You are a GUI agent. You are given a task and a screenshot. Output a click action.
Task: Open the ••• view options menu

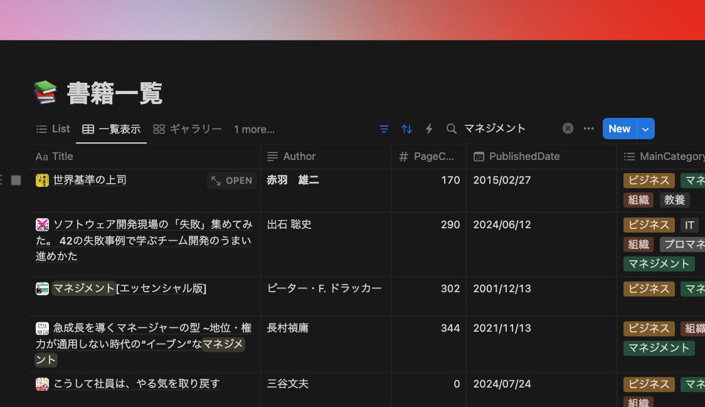588,129
